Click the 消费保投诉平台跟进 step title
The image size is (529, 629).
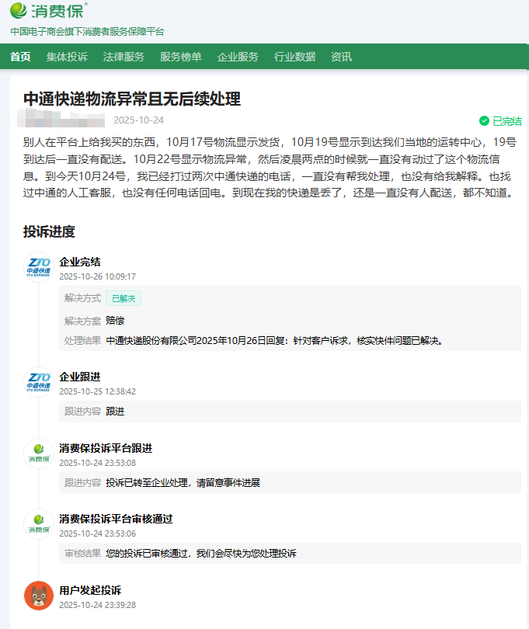coord(106,448)
